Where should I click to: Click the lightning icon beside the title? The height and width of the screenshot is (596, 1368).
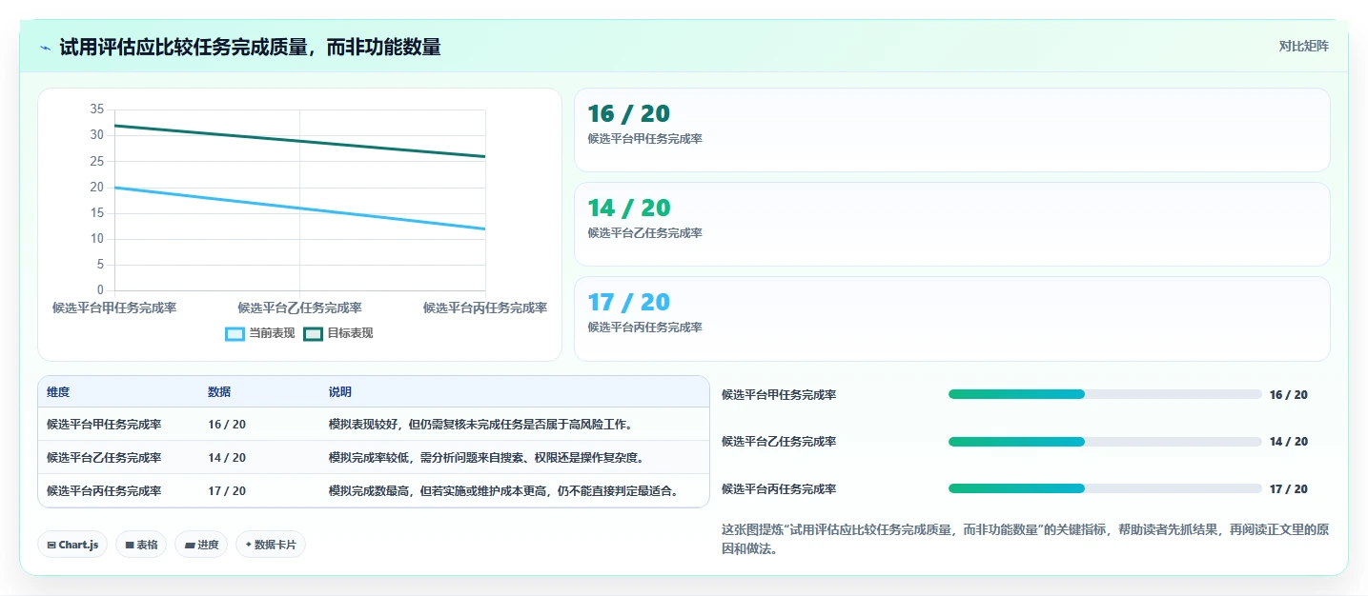coord(45,48)
